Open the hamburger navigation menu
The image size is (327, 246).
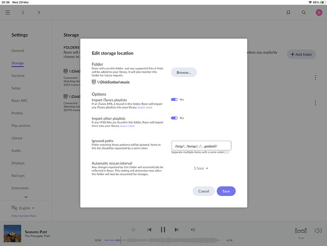(x=7, y=12)
